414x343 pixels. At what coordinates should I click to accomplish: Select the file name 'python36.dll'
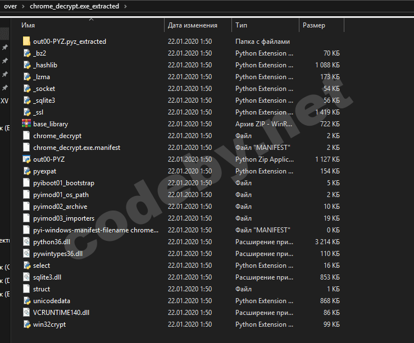pyautogui.click(x=52, y=242)
